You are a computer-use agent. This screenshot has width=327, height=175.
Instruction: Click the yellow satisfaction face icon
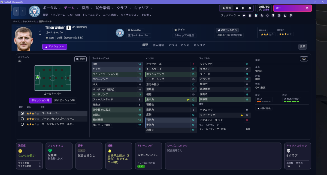(x=20, y=151)
